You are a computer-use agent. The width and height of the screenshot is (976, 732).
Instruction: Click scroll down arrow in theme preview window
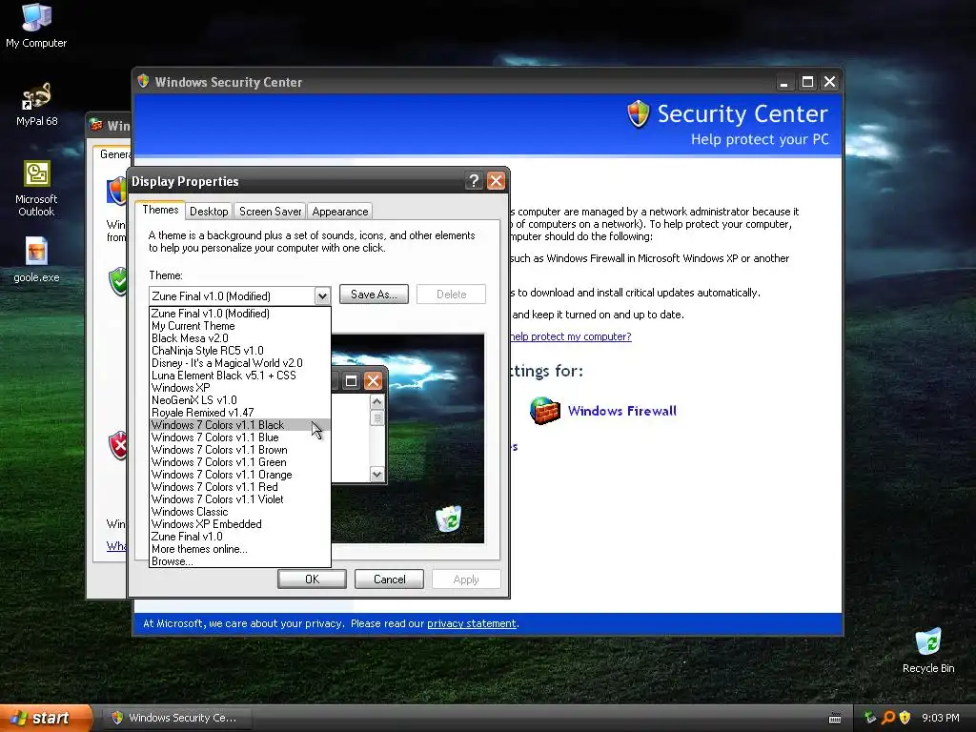(376, 475)
